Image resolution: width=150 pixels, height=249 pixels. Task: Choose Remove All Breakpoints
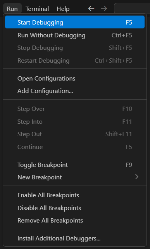click(75, 221)
